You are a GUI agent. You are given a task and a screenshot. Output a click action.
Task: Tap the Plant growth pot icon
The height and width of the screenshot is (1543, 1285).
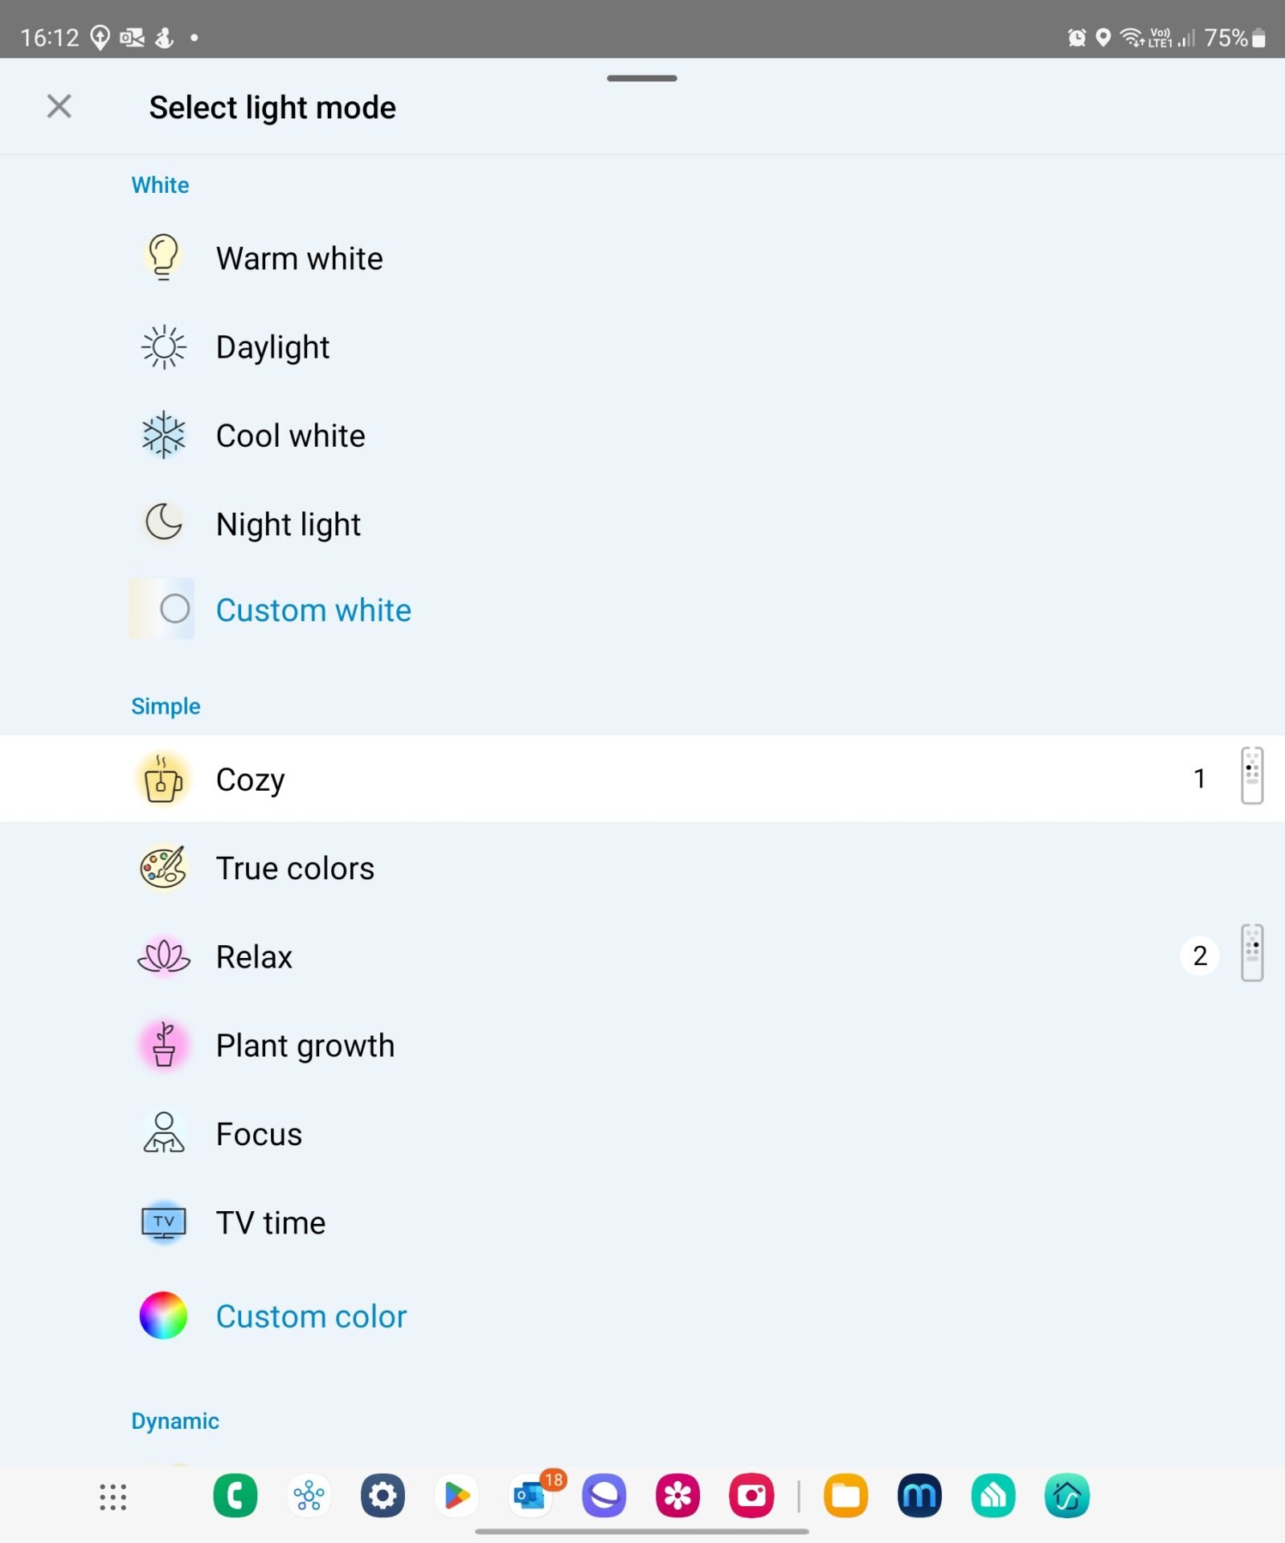163,1045
